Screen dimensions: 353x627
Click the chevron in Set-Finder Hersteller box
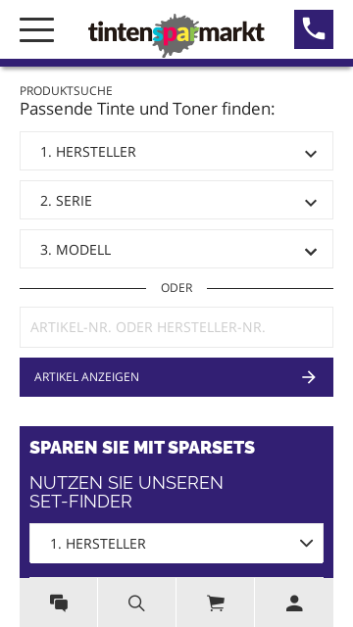pyautogui.click(x=307, y=543)
